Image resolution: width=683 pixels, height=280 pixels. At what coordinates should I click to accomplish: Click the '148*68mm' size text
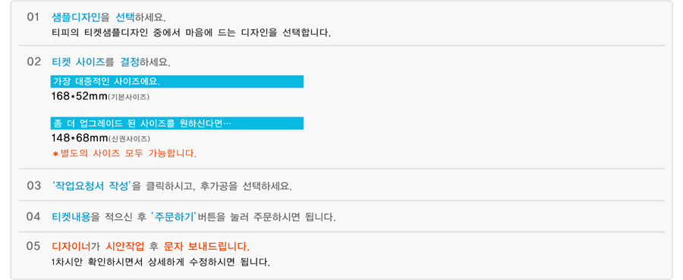[x=79, y=138]
